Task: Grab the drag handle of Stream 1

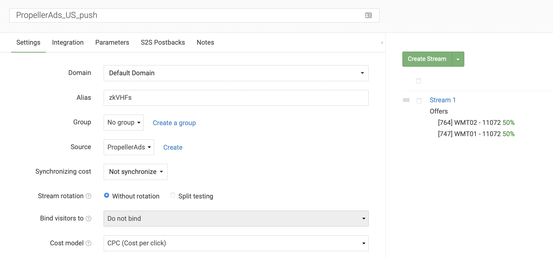Action: point(406,100)
